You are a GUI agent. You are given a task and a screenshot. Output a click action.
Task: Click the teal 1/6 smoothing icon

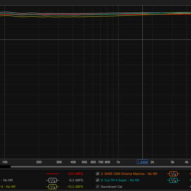(x=173, y=180)
